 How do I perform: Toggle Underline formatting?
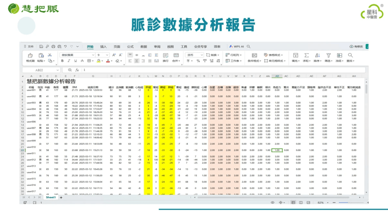[x=75, y=61]
